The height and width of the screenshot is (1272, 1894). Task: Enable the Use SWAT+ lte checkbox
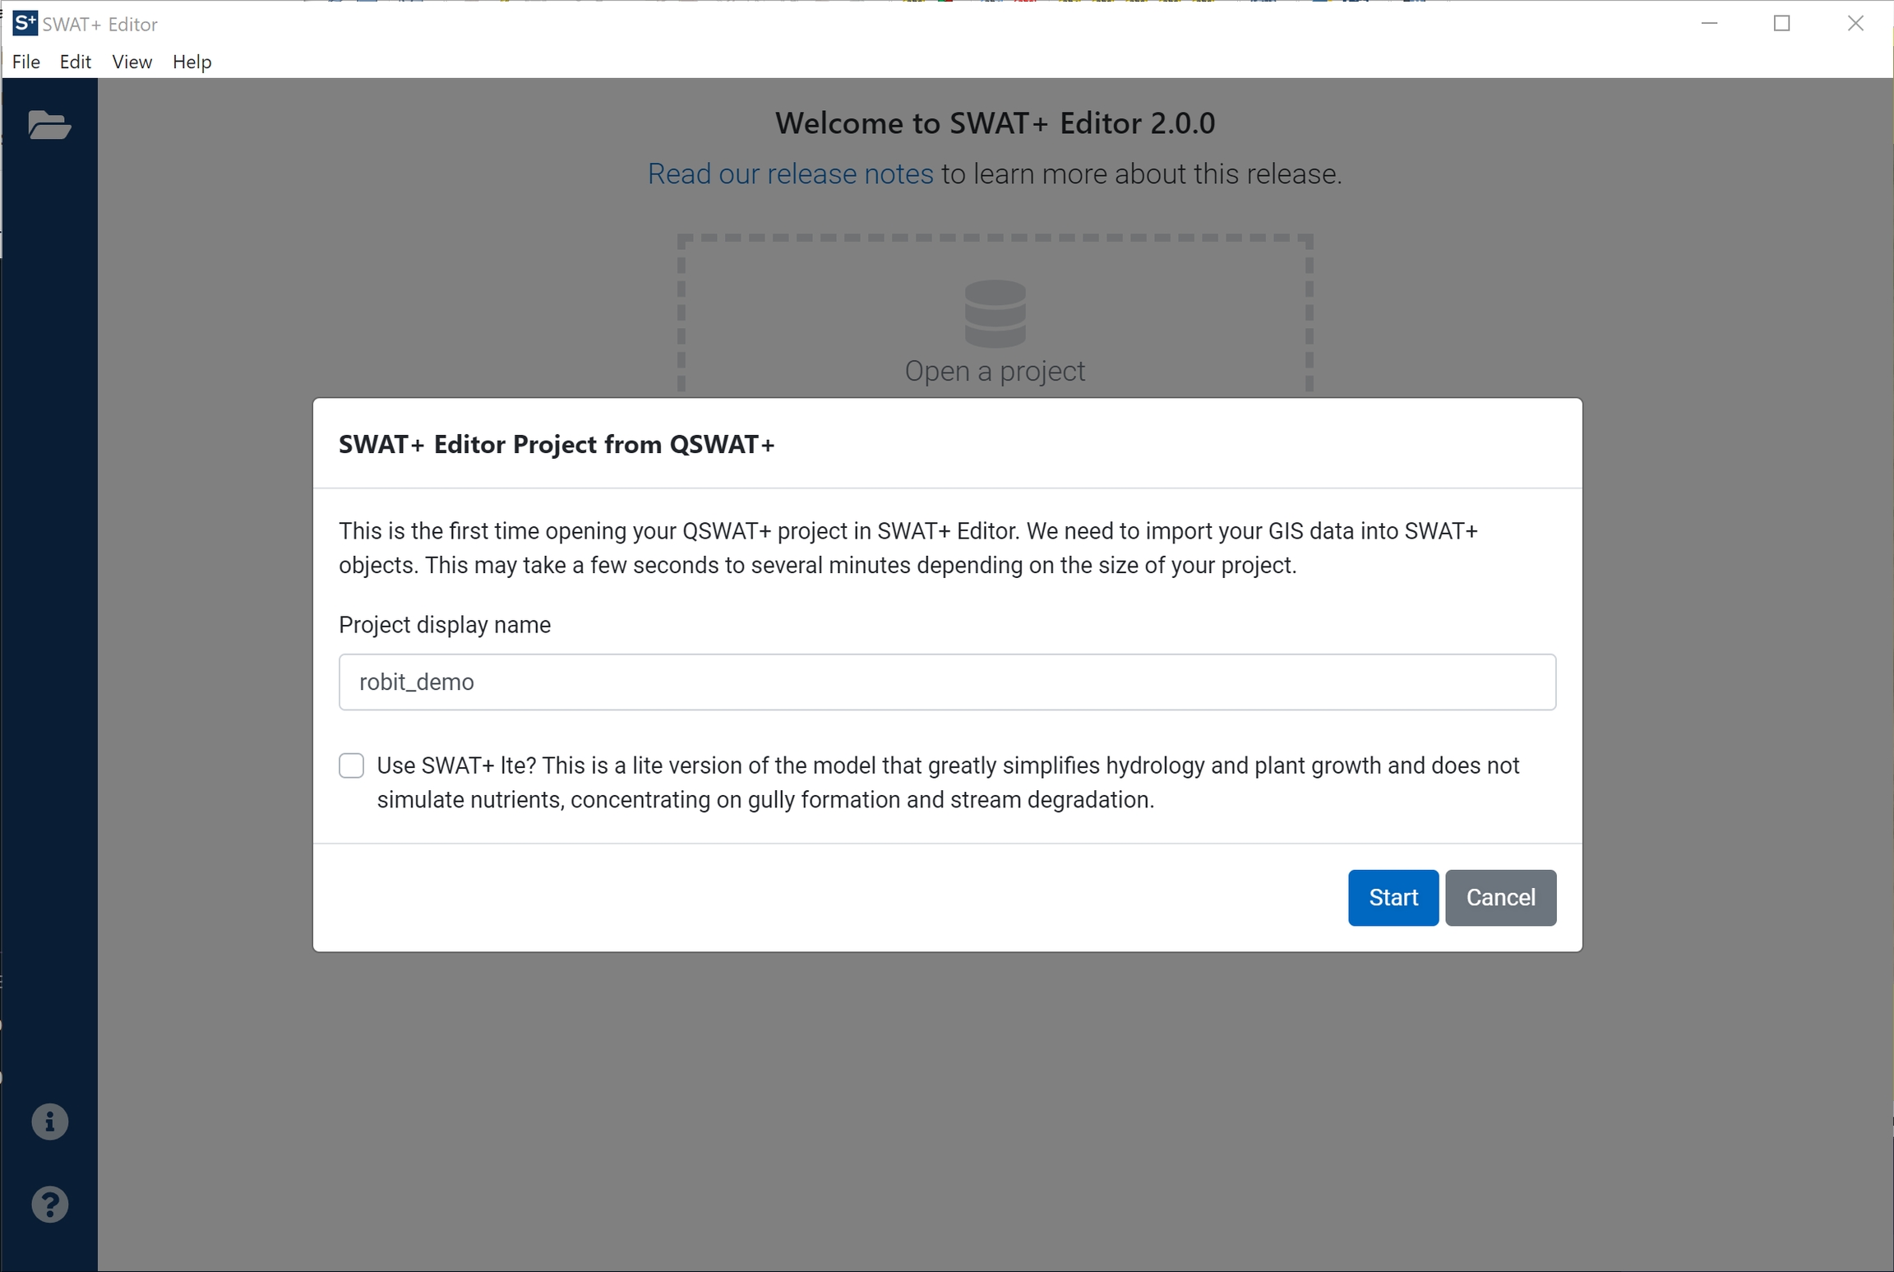pos(351,766)
